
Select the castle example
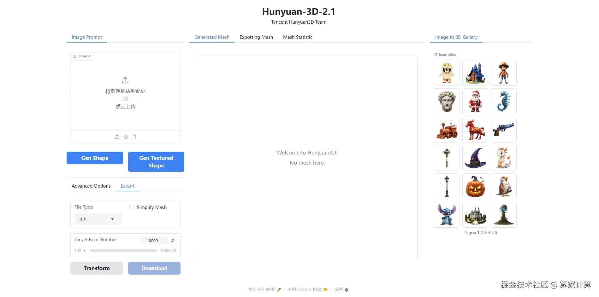point(475,215)
